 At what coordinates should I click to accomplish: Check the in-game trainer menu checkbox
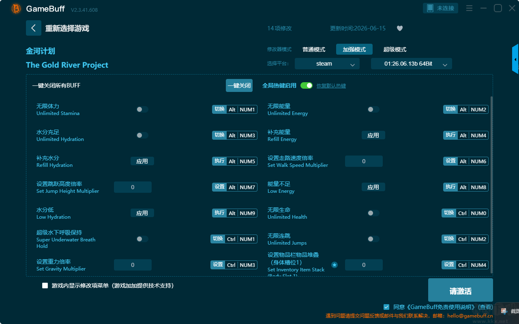click(45, 286)
